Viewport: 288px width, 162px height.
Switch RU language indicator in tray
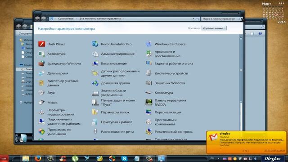pyautogui.click(x=212, y=158)
